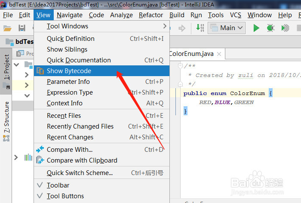Select Show Bytecode menu entry
301x203 pixels.
click(x=102, y=71)
